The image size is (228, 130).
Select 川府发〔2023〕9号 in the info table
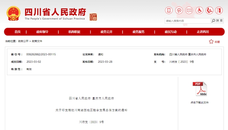[x=182, y=62]
